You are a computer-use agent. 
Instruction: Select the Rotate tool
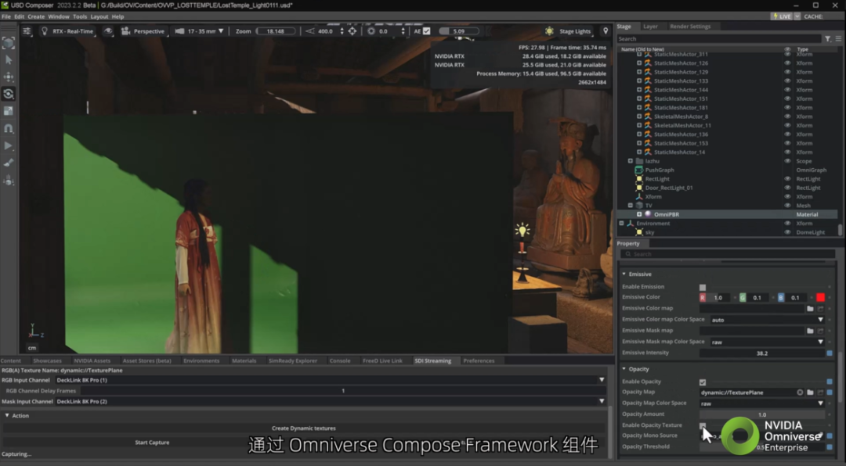(x=9, y=95)
